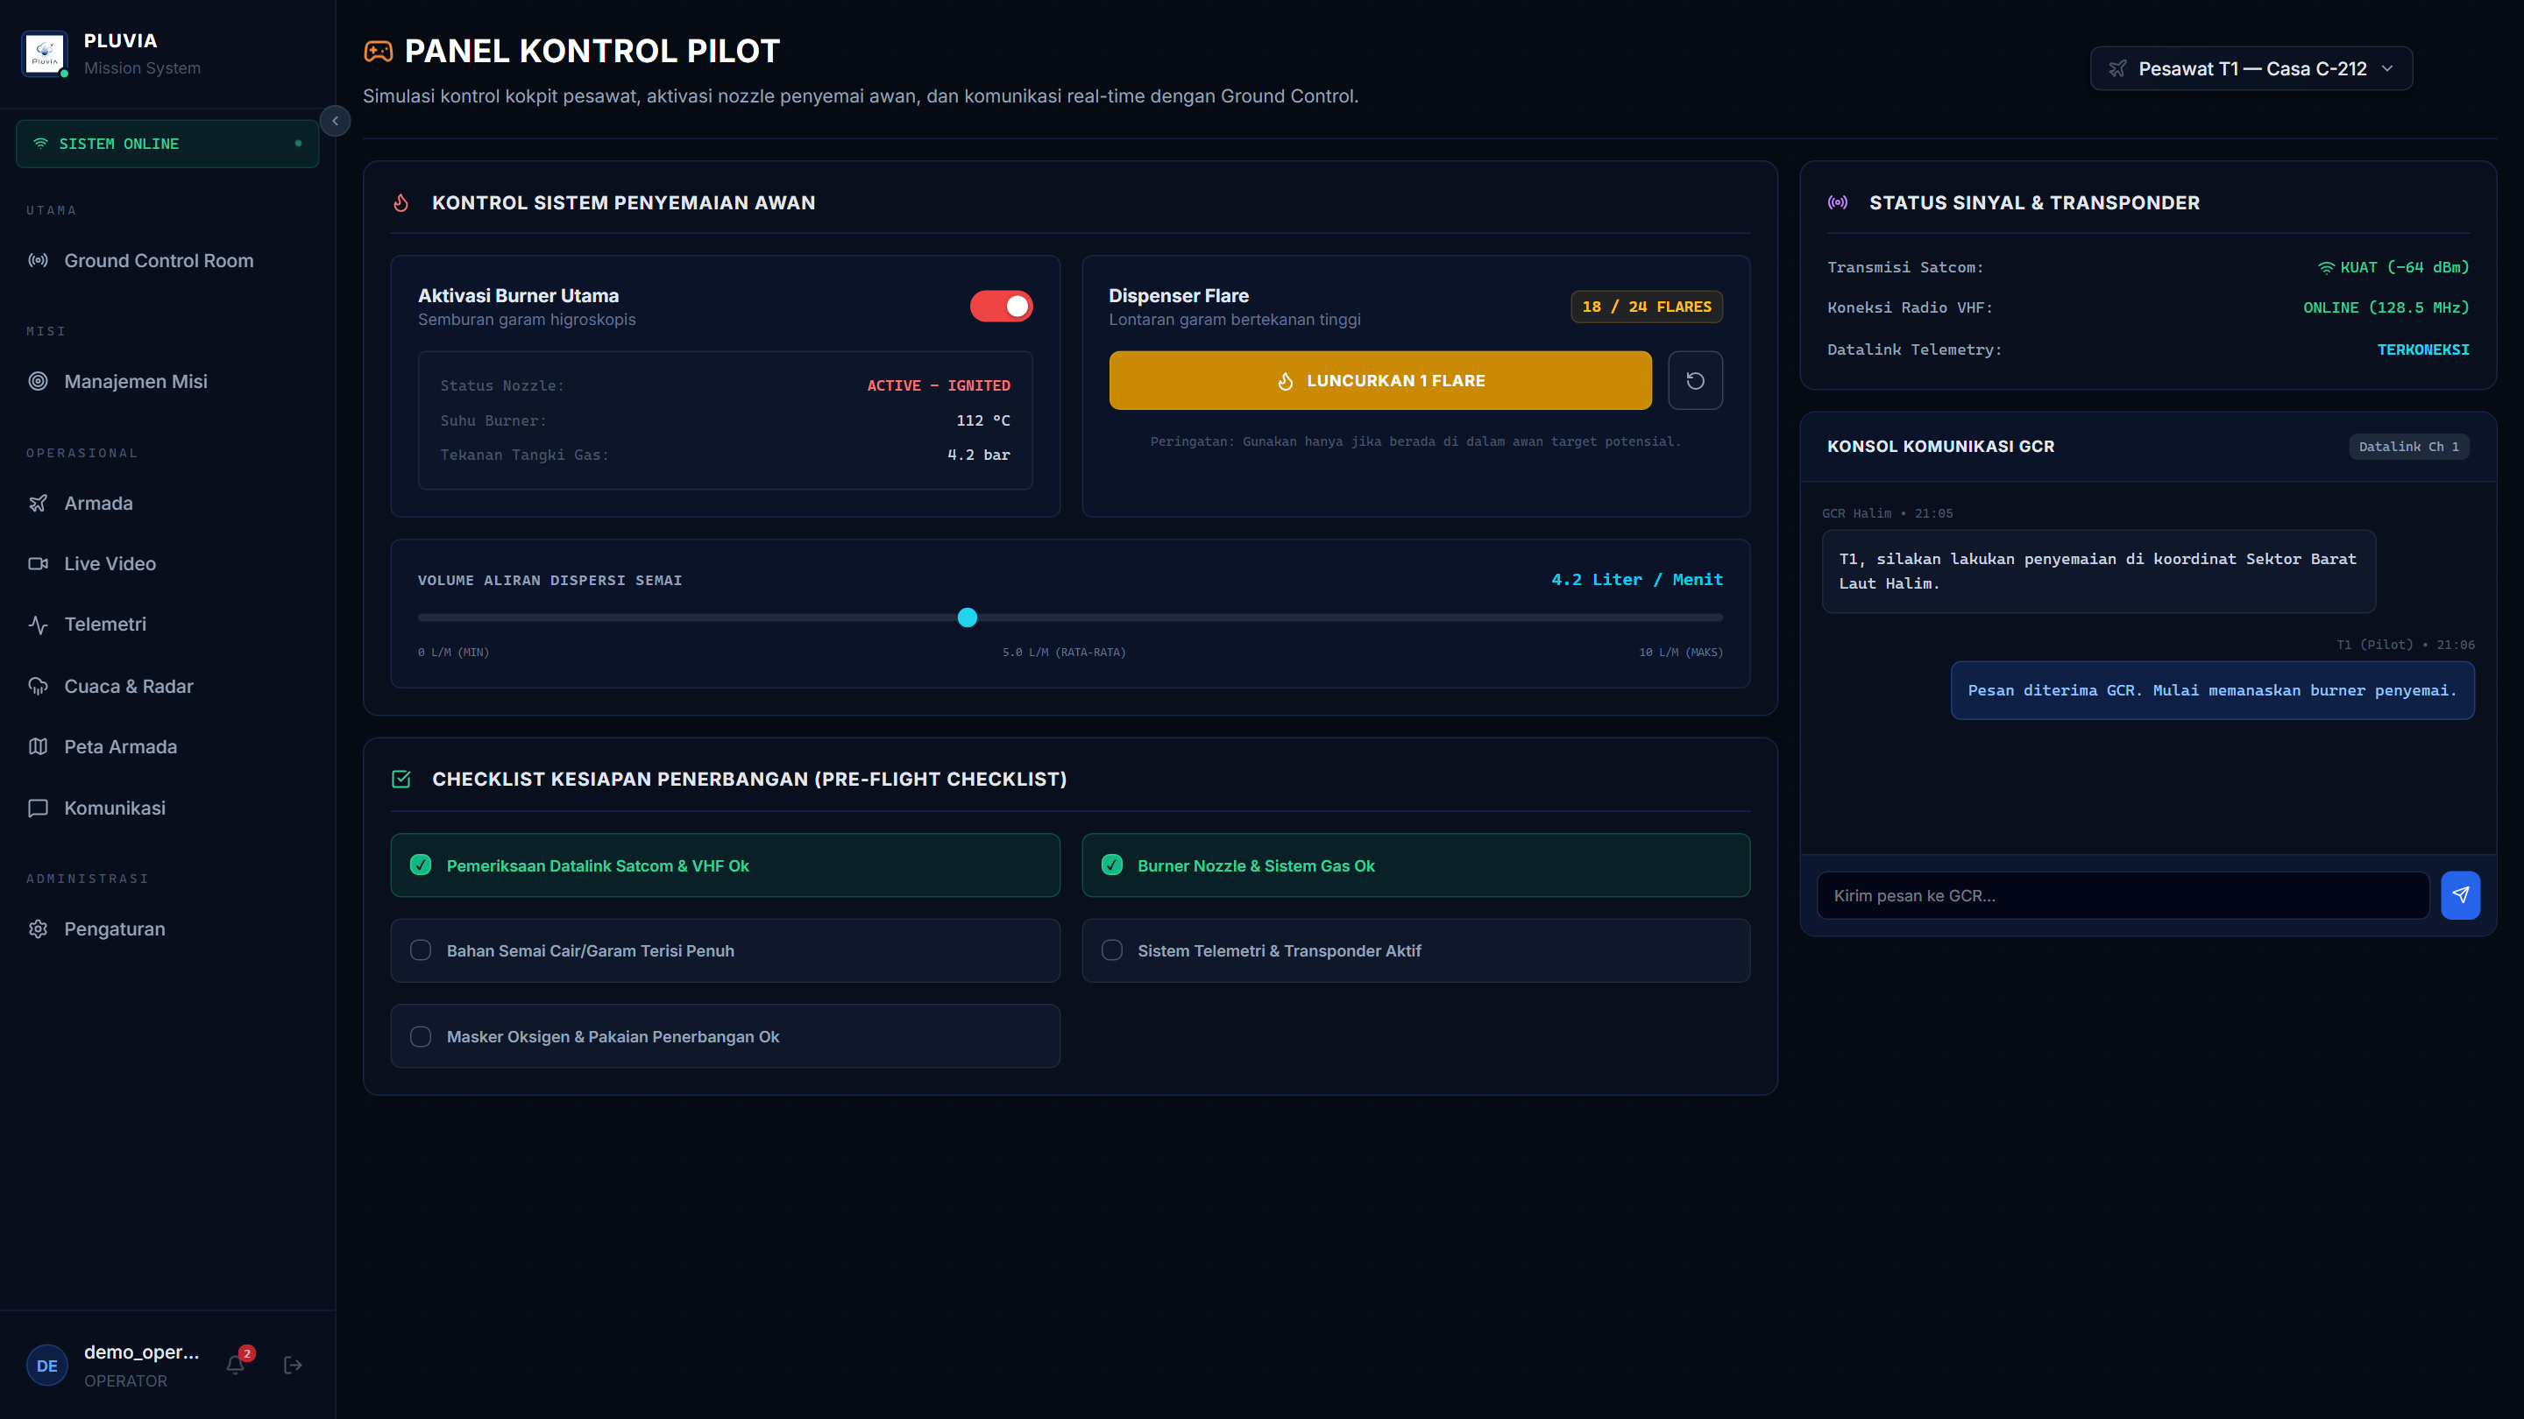Open Live Video page

pyautogui.click(x=167, y=564)
